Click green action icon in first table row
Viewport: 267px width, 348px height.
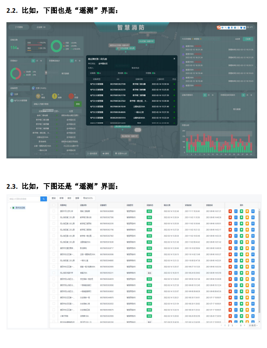point(241,211)
